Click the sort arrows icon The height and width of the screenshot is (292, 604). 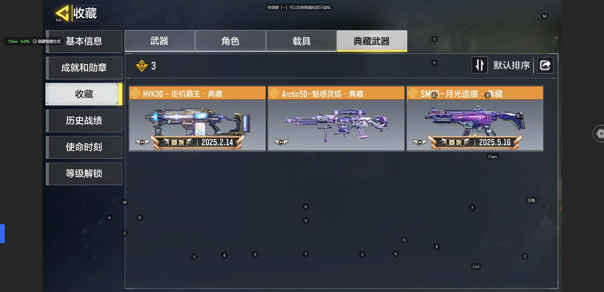(480, 65)
